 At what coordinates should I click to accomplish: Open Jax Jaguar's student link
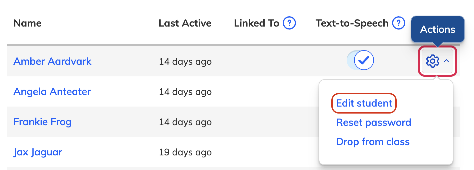[38, 152]
